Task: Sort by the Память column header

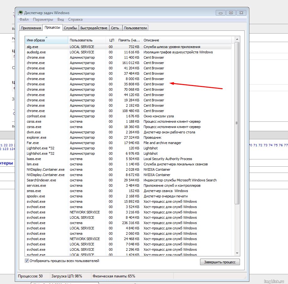Action: click(x=129, y=40)
